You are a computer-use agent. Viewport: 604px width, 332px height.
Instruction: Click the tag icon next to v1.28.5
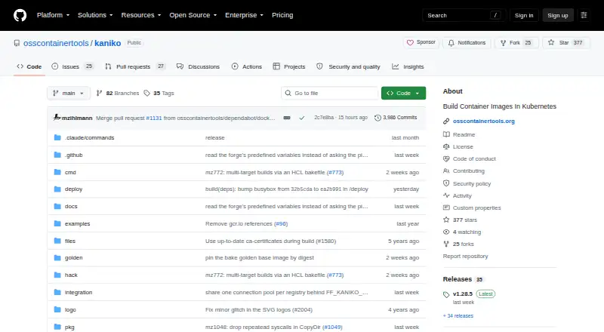(x=446, y=294)
